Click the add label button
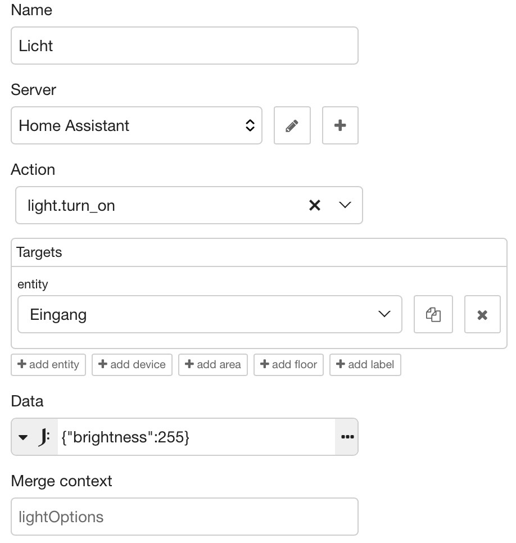 pos(365,365)
